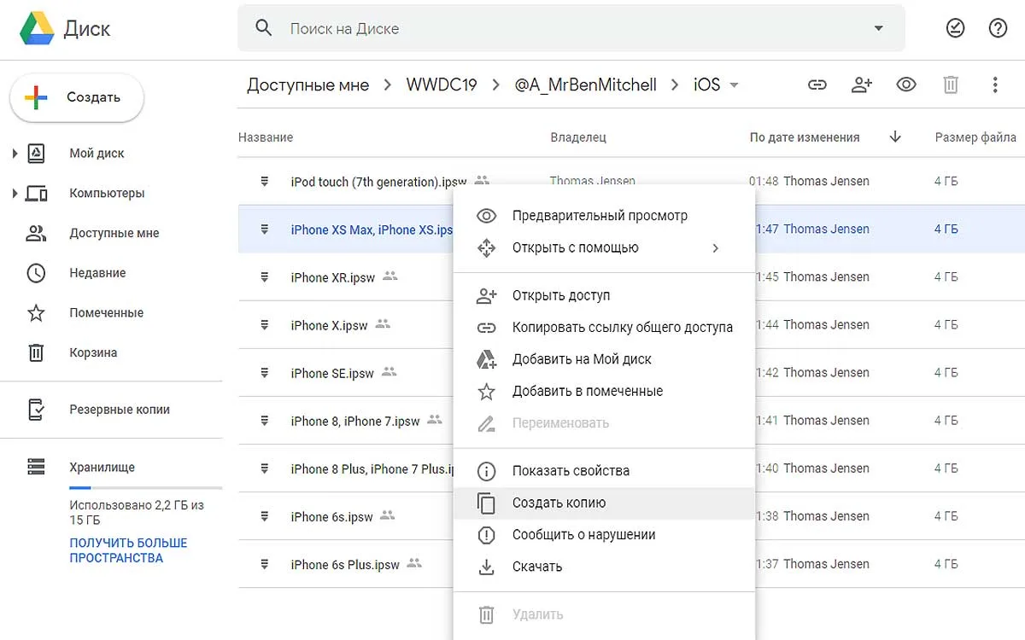This screenshot has width=1025, height=640.
Task: Choose Добавить на Мой диск
Action: 604,359
